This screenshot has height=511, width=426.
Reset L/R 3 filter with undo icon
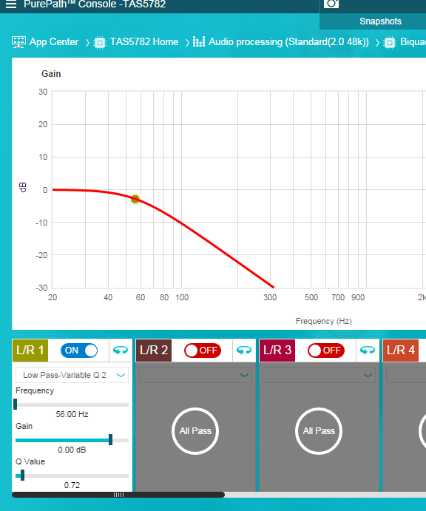click(x=368, y=351)
